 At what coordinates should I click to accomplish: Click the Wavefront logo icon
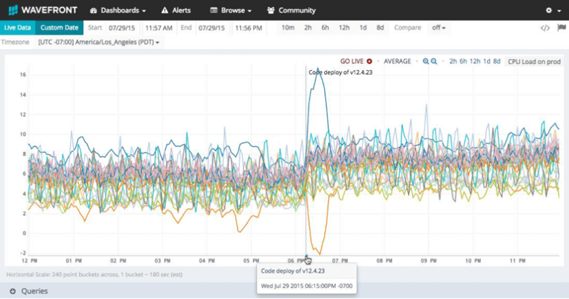(12, 10)
